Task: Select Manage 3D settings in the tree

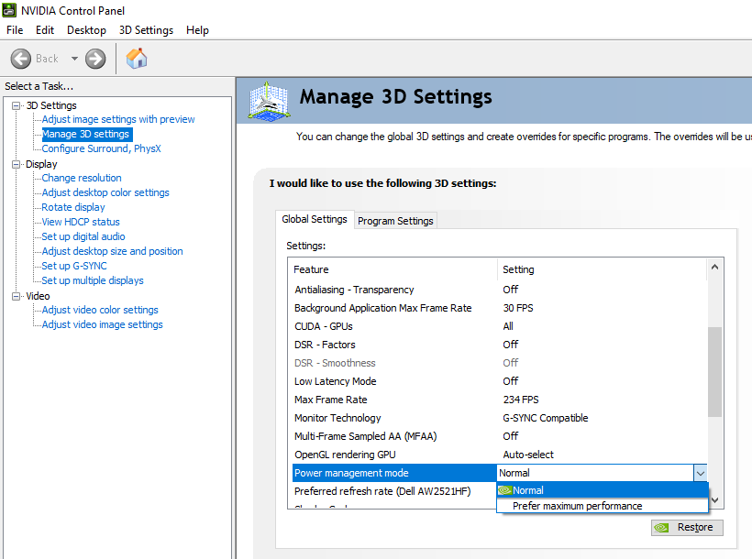Action: [x=86, y=134]
